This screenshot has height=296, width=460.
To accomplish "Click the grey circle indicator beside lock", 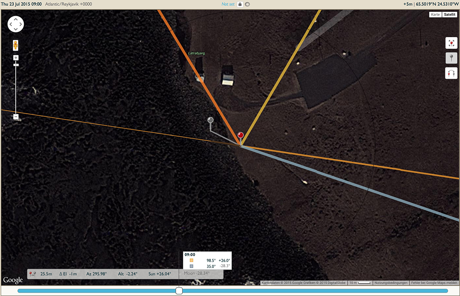I will 247,4.
